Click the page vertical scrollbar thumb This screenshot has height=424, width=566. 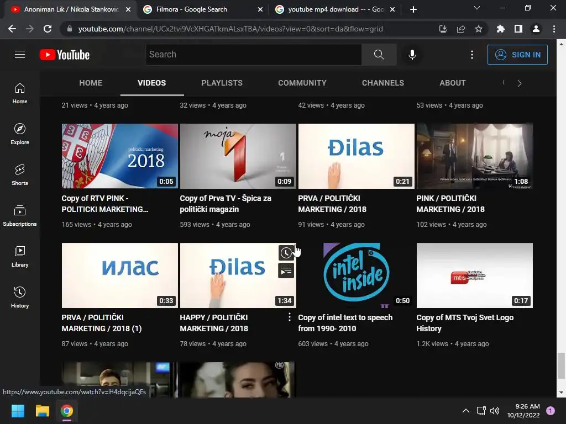pos(560,366)
